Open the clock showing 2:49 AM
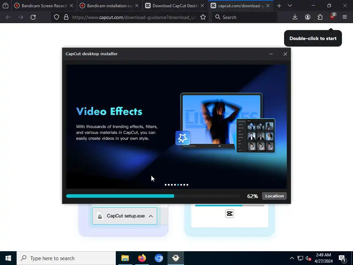 pos(323,258)
